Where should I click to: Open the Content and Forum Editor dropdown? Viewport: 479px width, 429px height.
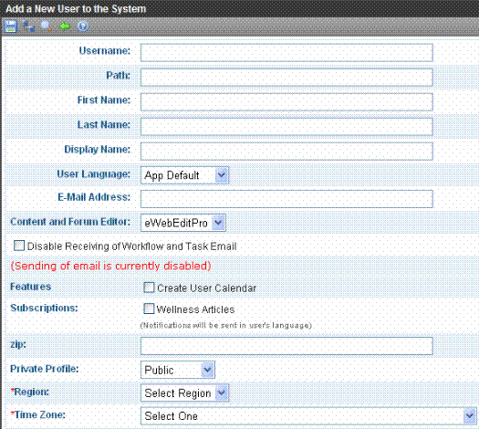click(x=183, y=223)
